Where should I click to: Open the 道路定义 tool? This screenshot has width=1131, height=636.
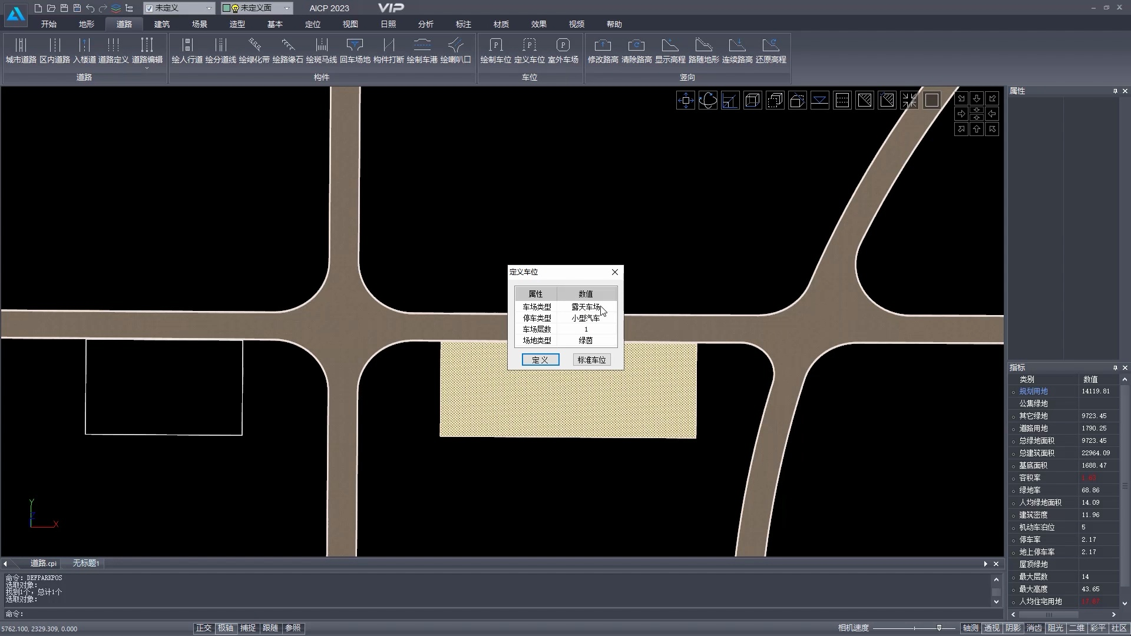point(113,51)
